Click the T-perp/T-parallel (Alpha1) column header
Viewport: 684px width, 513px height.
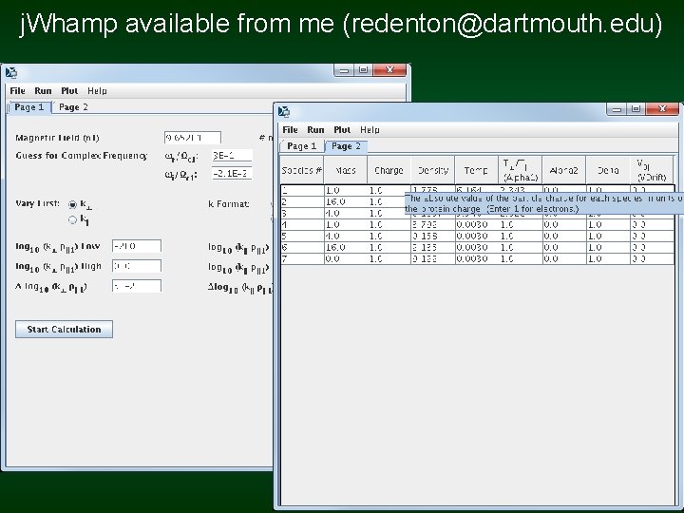521,170
